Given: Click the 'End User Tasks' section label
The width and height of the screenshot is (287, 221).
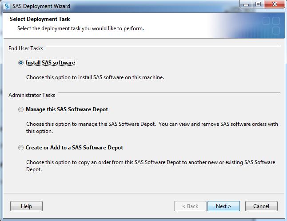Looking at the screenshot, I should click(26, 48).
